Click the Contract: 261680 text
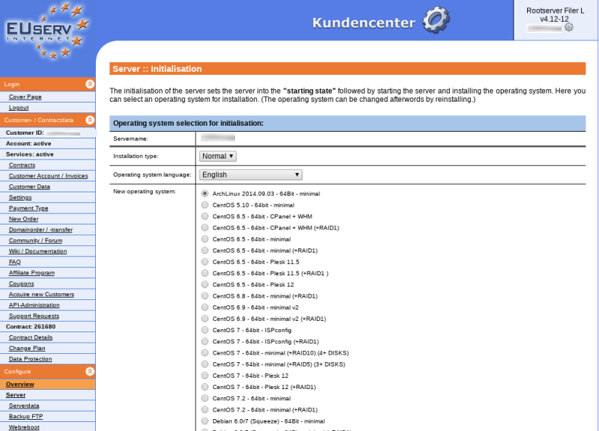599x431 pixels. 31,327
